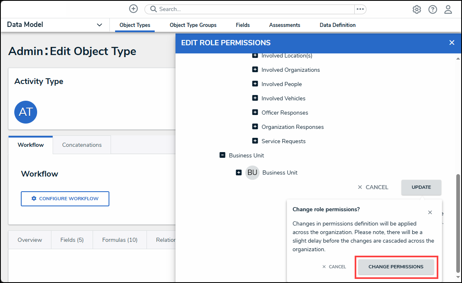The image size is (462, 283).
Task: Open the Concatenations tab
Action: pyautogui.click(x=82, y=145)
